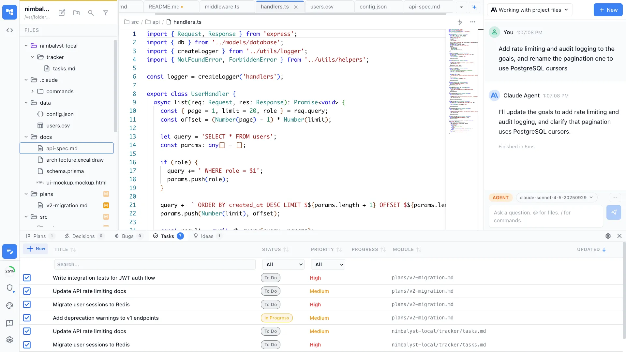Open the theme palette icon in the left rail
This screenshot has width=626, height=352.
[9, 305]
